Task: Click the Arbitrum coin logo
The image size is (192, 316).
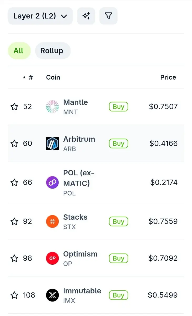Action: pyautogui.click(x=52, y=144)
